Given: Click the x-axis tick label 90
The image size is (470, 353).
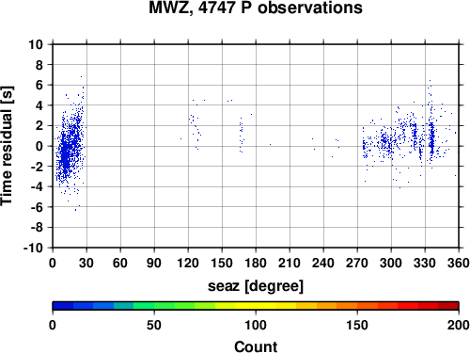Looking at the screenshot, I should pos(154,263).
